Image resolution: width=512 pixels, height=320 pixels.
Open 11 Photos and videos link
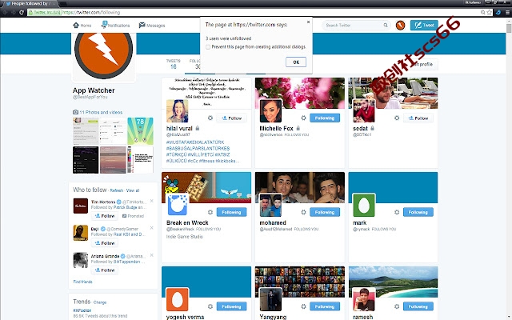(101, 112)
